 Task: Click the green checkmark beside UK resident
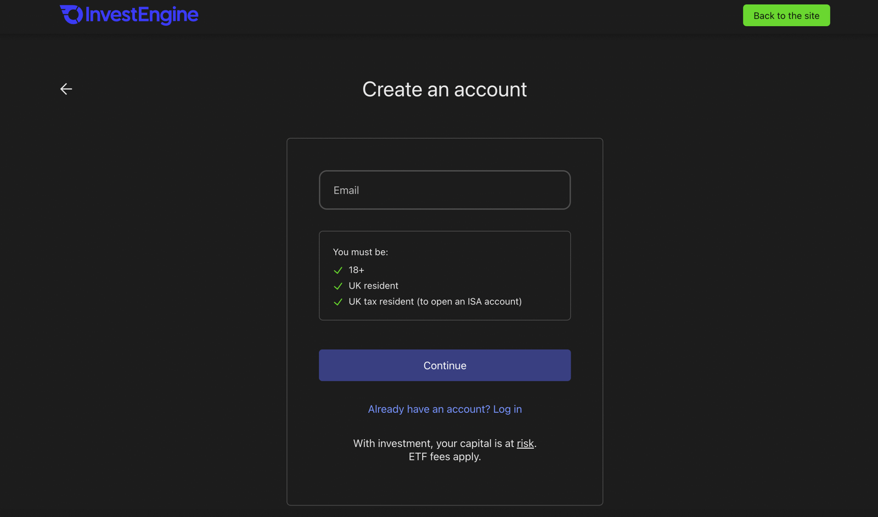tap(338, 286)
